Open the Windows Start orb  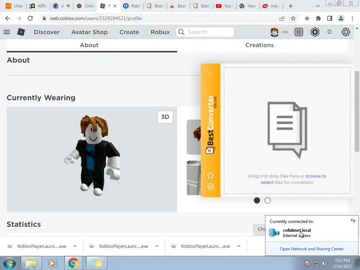coord(9,263)
